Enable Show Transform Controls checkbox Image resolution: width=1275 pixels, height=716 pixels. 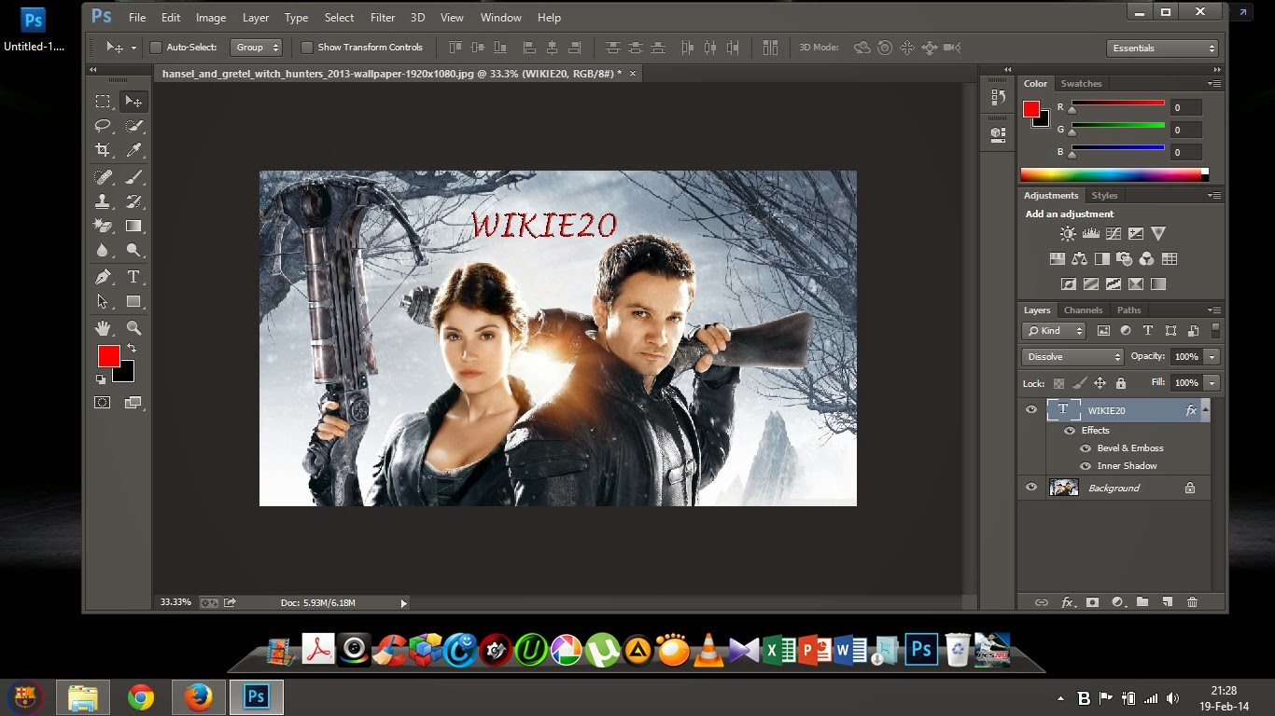click(306, 48)
